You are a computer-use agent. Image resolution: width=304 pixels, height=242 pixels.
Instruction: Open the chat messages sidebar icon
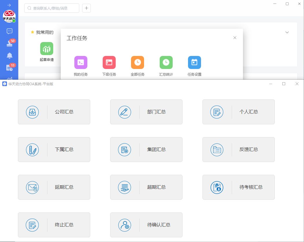pos(9,31)
